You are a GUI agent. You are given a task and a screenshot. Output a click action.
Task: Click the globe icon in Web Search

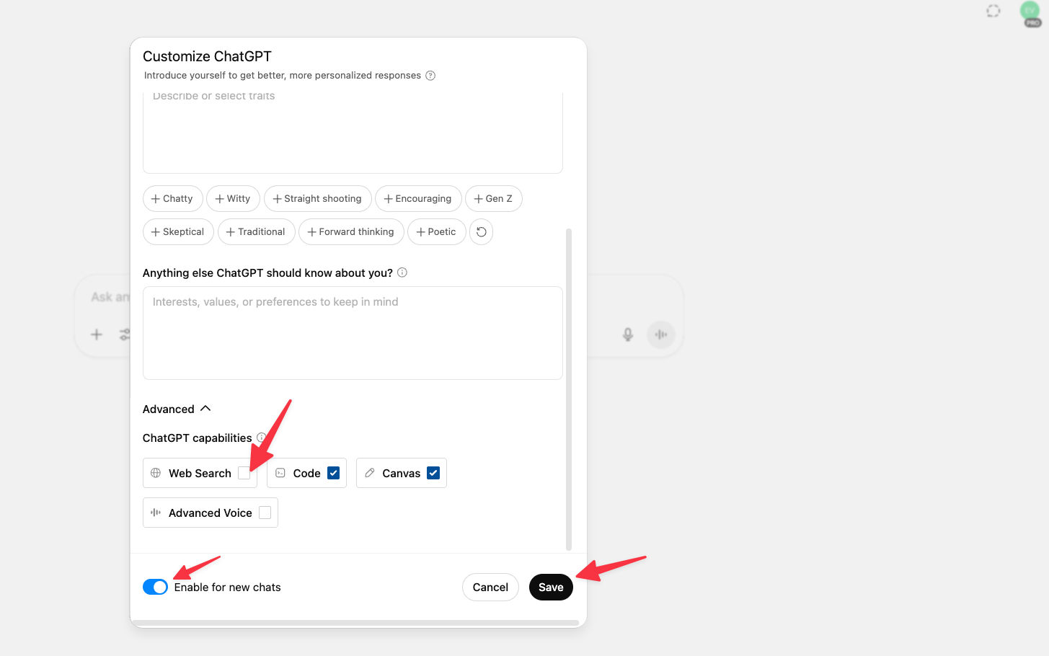click(x=156, y=473)
